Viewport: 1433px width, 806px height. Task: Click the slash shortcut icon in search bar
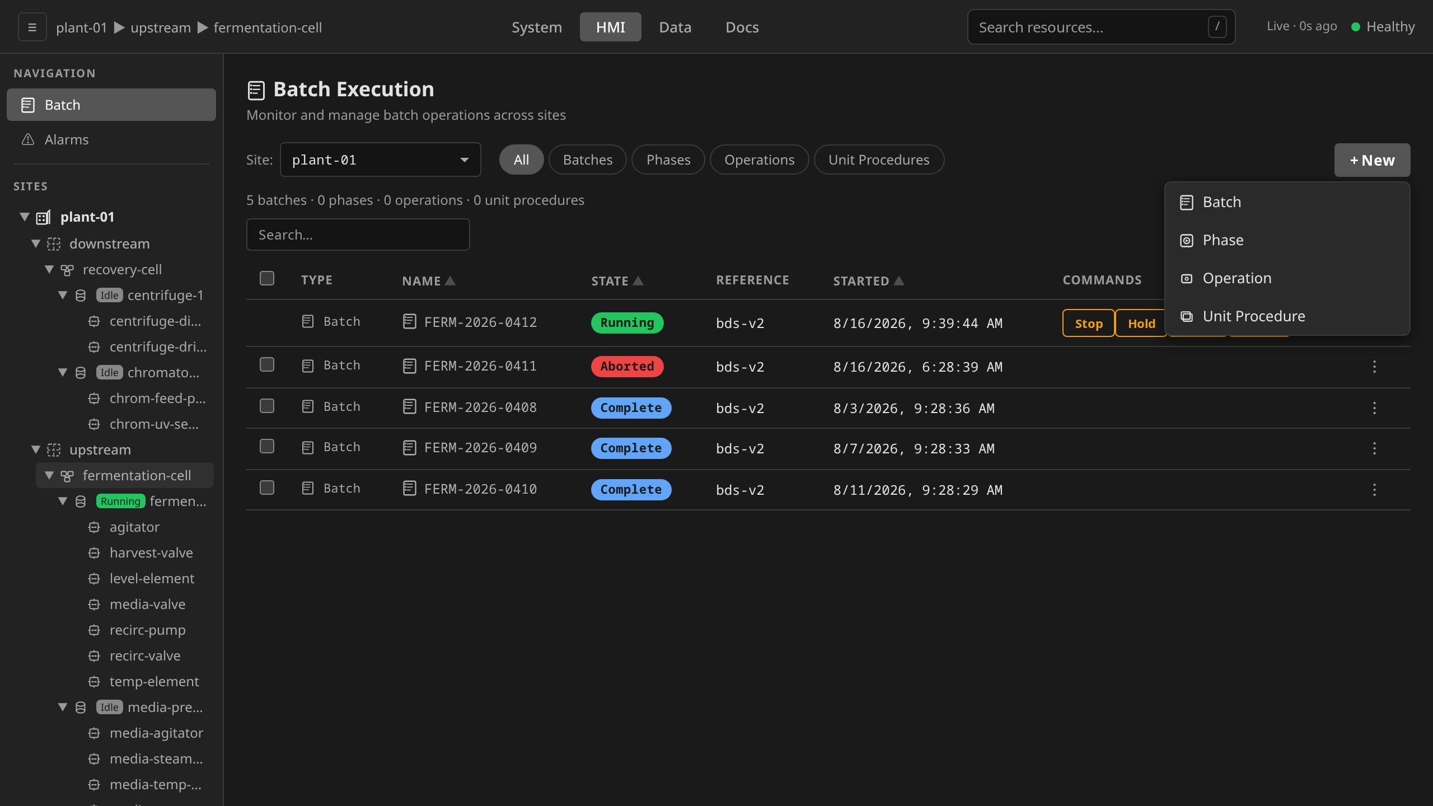click(1217, 27)
